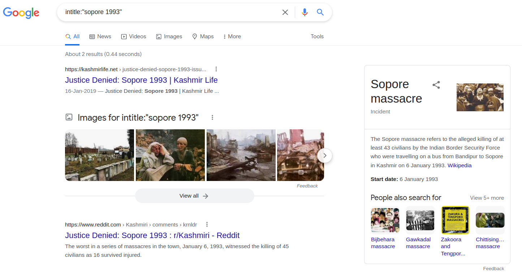Open the Bijbehara massacre thumbnail image
This screenshot has height=272, width=522.
[x=385, y=220]
